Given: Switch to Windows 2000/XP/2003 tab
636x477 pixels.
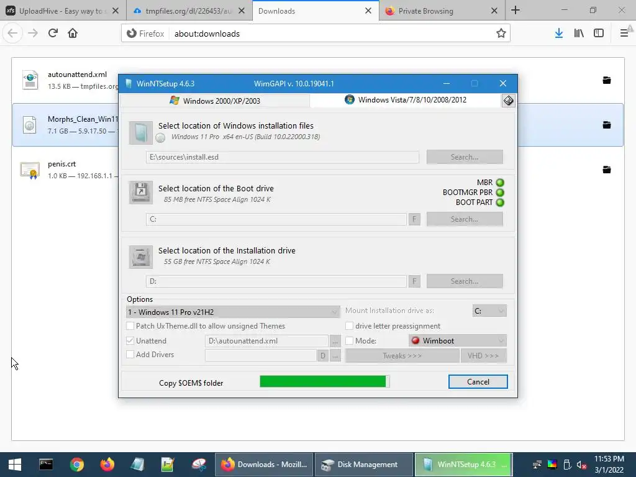Looking at the screenshot, I should pos(215,101).
